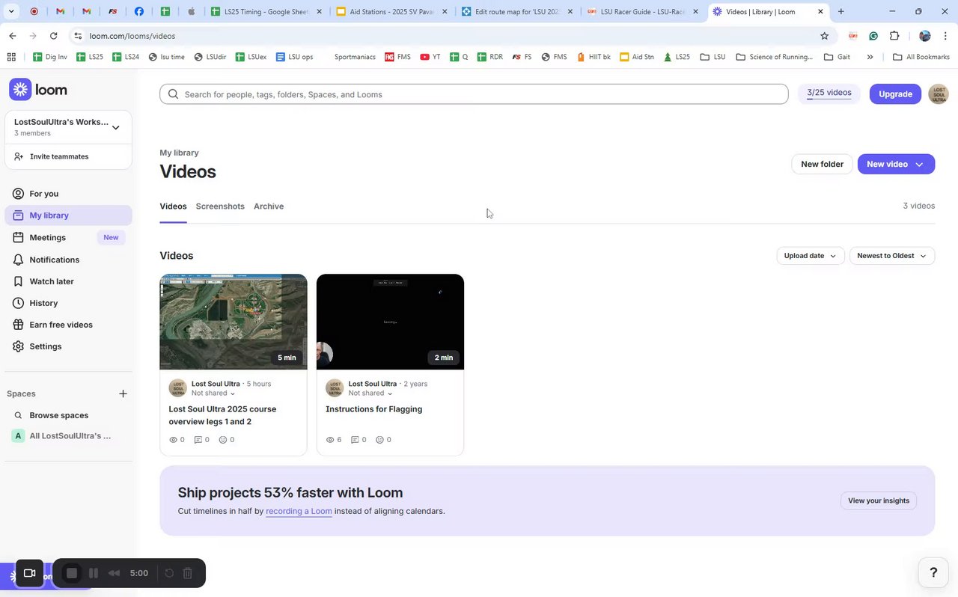Image resolution: width=958 pixels, height=597 pixels.
Task: Switch to the Screenshots tab
Action: coord(220,206)
